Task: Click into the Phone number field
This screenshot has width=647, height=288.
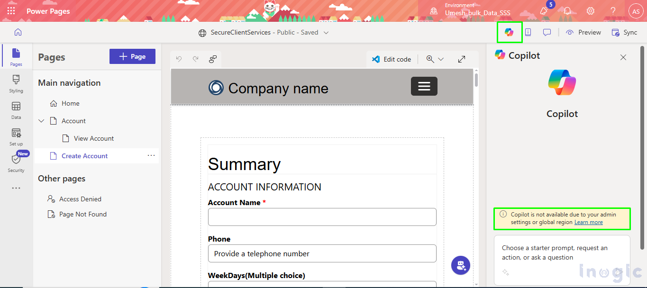Action: 322,253
